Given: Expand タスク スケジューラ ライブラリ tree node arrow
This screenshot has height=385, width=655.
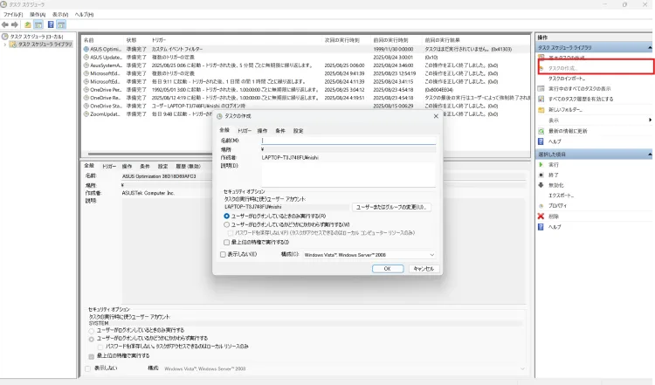Looking at the screenshot, I should click(4, 44).
